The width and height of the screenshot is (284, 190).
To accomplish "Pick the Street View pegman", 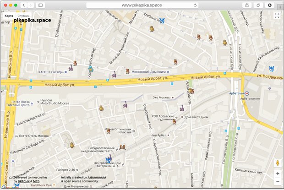I will (x=278, y=163).
